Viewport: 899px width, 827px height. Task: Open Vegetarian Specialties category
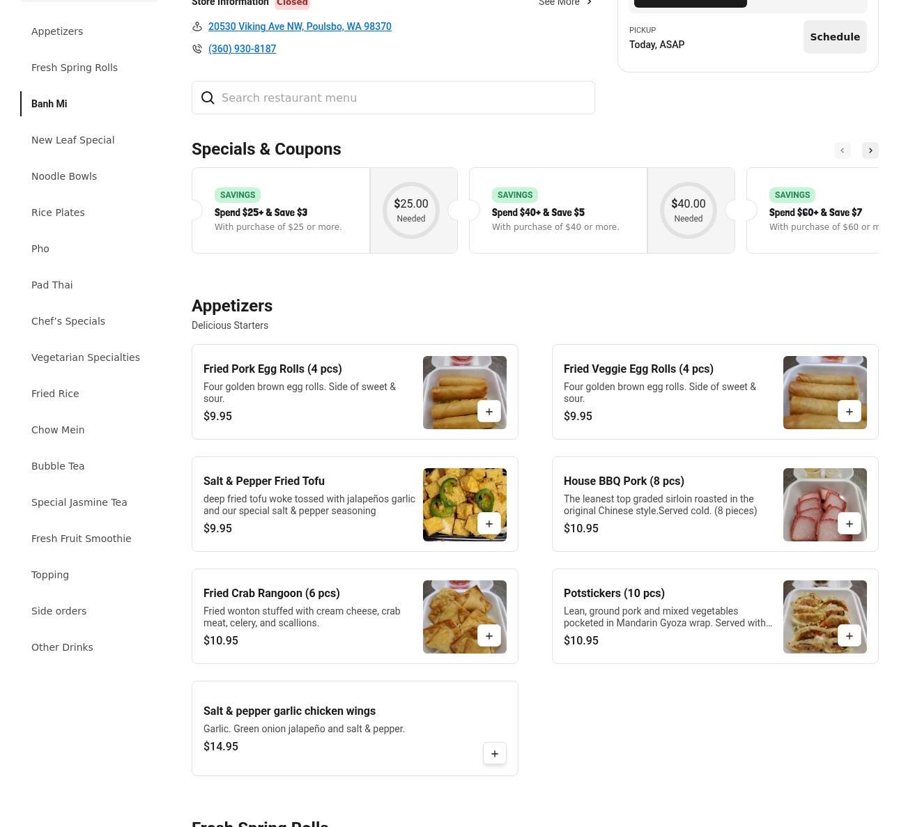pyautogui.click(x=86, y=357)
